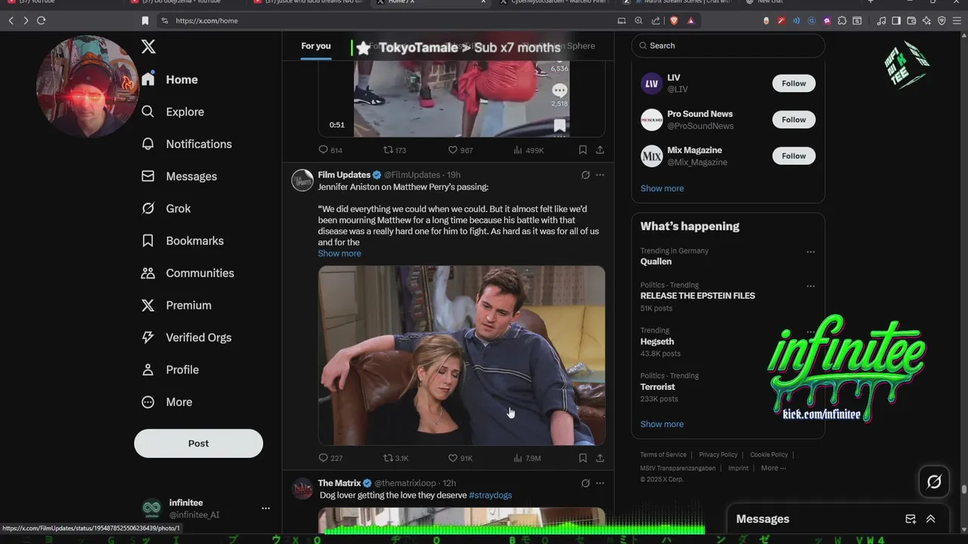The image size is (968, 544).
Task: Open more options for Epstein Files trend
Action: 811,286
